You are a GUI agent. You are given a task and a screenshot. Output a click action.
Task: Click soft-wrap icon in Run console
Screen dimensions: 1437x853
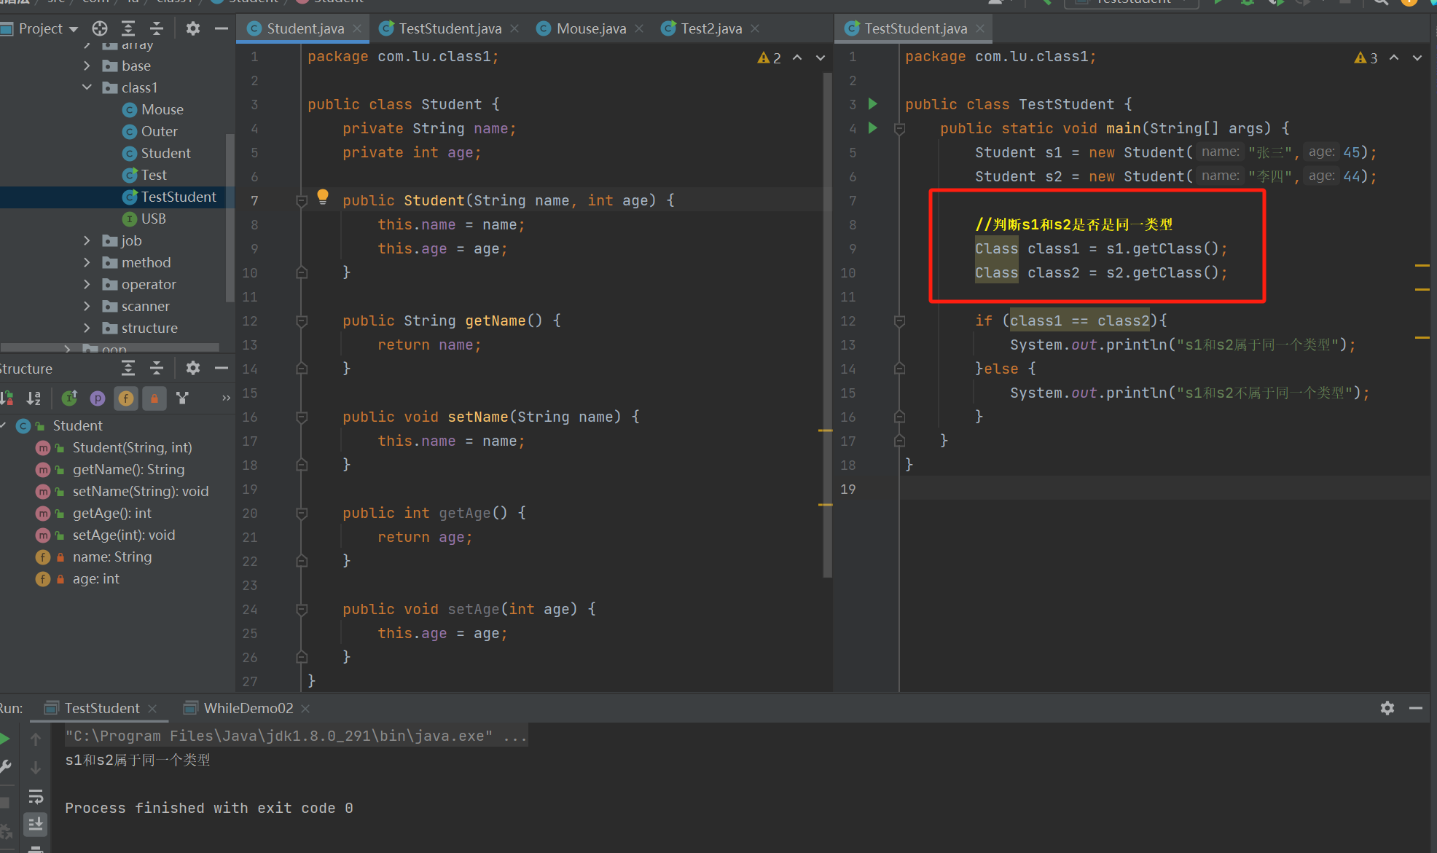[x=35, y=796]
